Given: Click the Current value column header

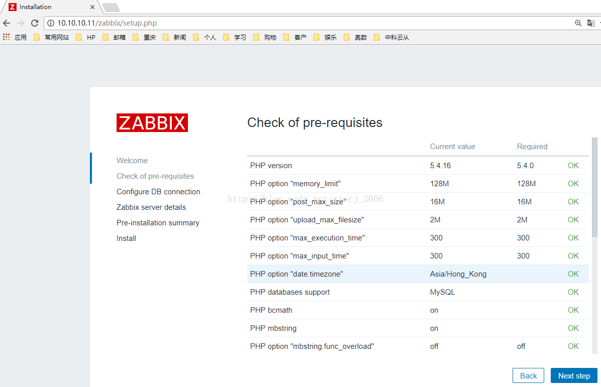Looking at the screenshot, I should point(452,146).
